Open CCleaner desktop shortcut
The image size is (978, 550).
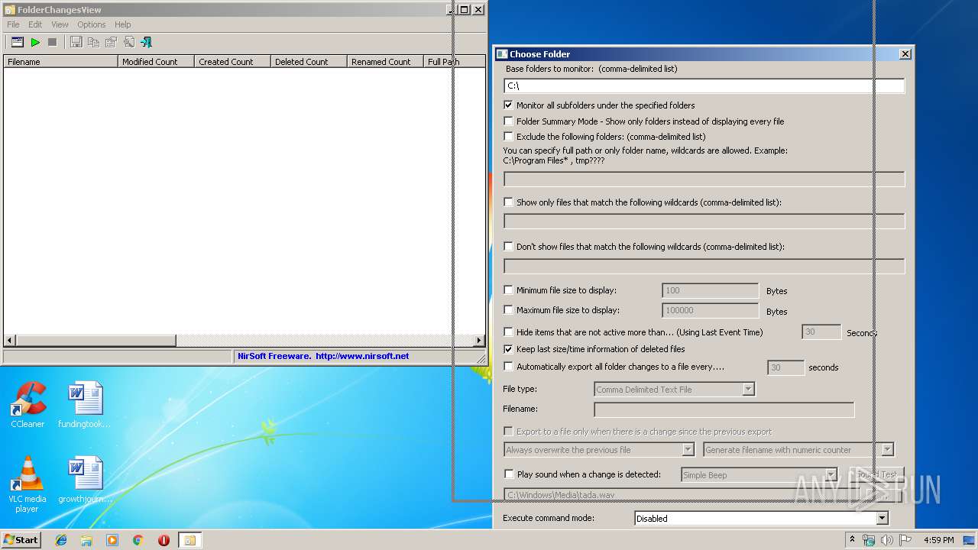(x=28, y=405)
